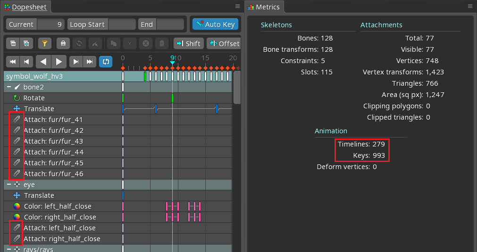
Task: Select the Color: left_half_close row swatch icon
Action: [17, 206]
